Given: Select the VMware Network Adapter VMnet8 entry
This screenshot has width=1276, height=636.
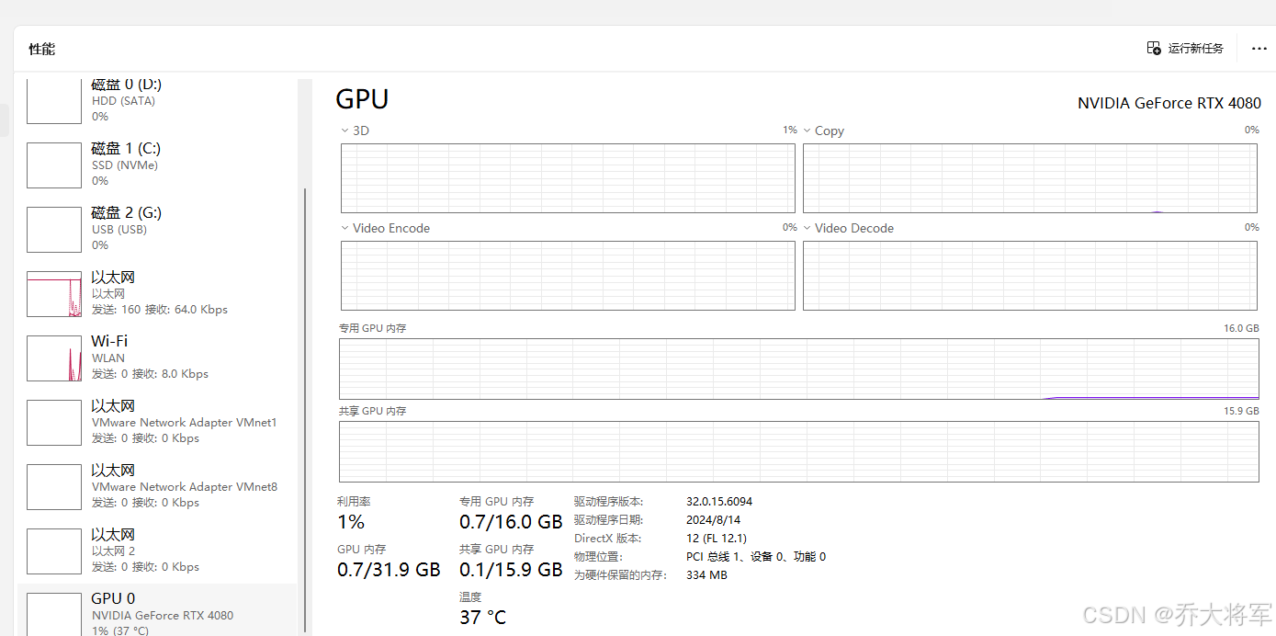Looking at the screenshot, I should (157, 487).
